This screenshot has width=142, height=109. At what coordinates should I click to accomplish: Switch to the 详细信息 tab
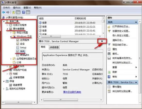54,47
